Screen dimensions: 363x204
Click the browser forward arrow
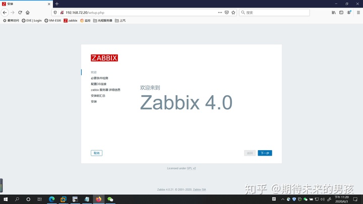tap(13, 13)
